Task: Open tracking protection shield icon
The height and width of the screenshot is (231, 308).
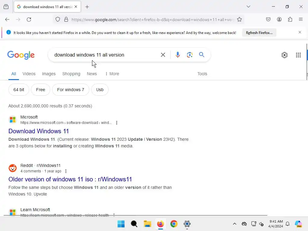Action: 57,20
